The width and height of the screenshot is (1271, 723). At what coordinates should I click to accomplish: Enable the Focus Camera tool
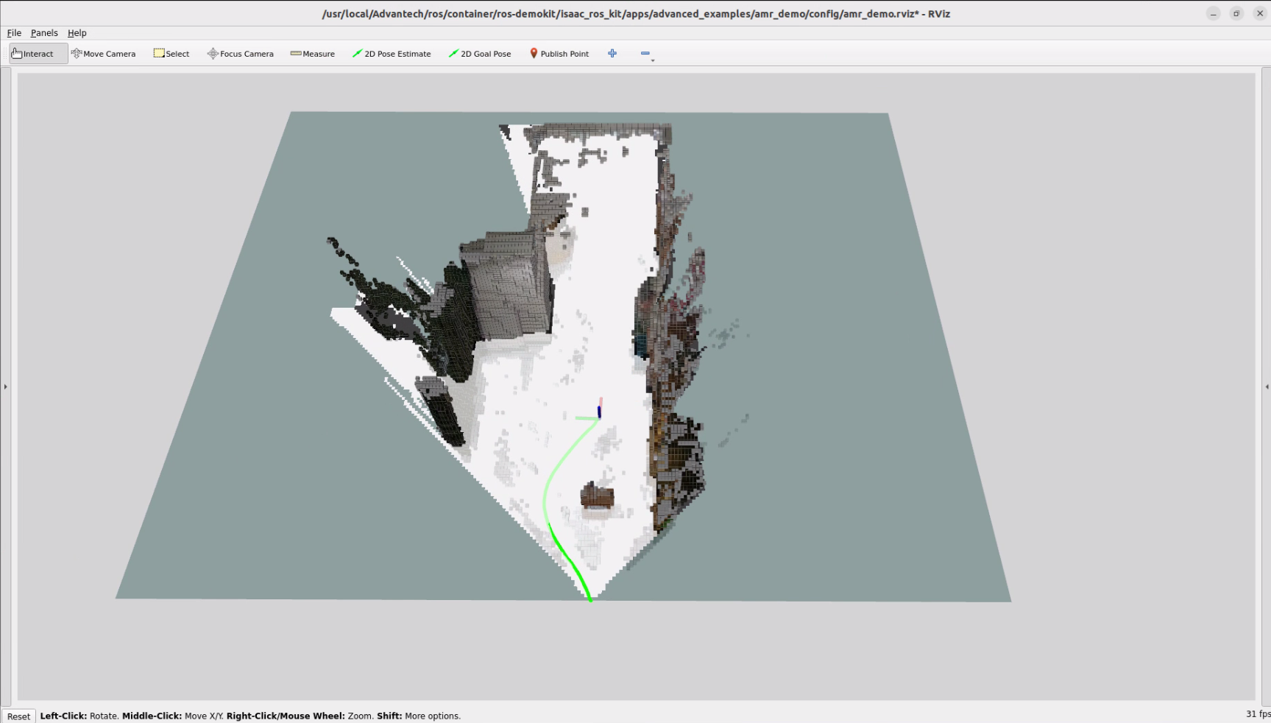(240, 54)
